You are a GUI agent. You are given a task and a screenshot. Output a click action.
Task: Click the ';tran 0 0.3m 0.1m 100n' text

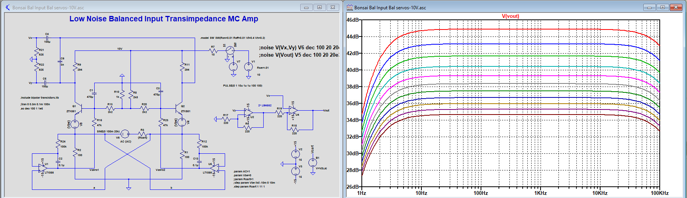35,104
